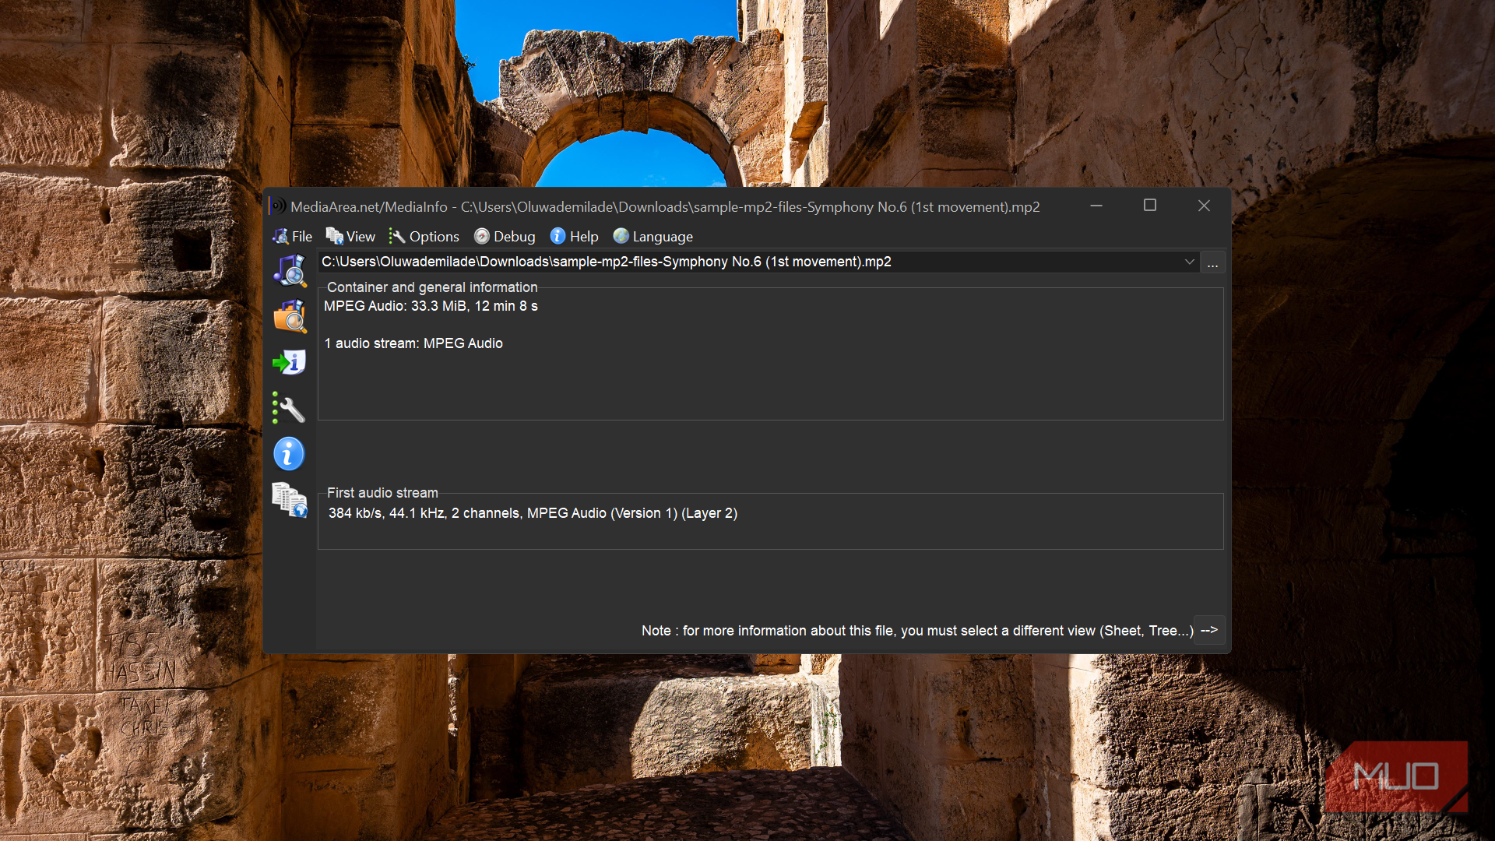Click the '1 audio stream: MPEG Audio' line
Screen dimensions: 1495x841
[413, 343]
